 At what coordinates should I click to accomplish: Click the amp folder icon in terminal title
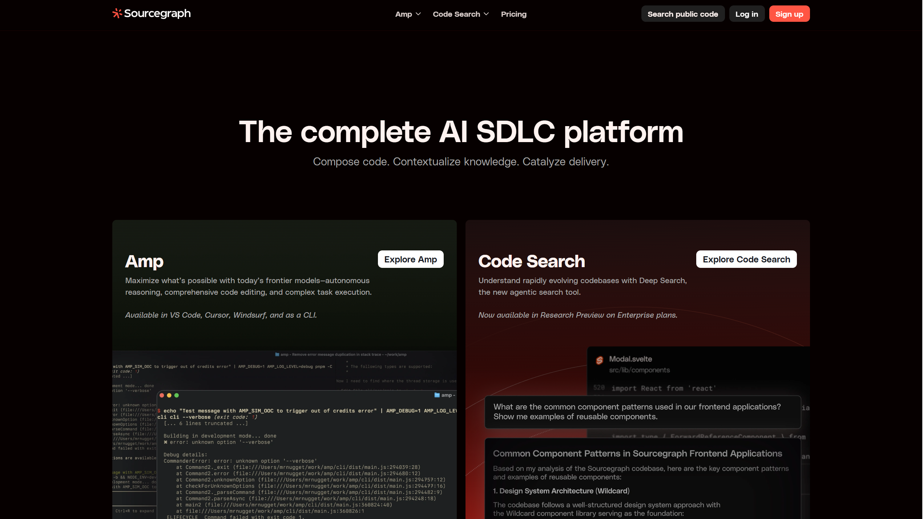[x=437, y=395]
